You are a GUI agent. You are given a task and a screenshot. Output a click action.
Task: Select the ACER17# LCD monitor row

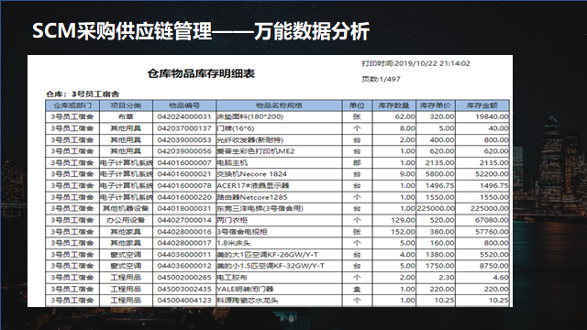(277, 185)
